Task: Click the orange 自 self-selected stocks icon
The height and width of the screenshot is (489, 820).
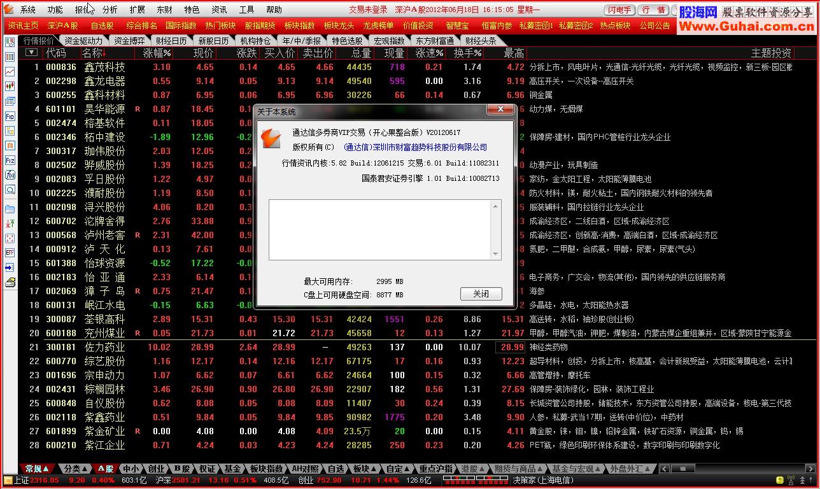Action: (x=10, y=146)
